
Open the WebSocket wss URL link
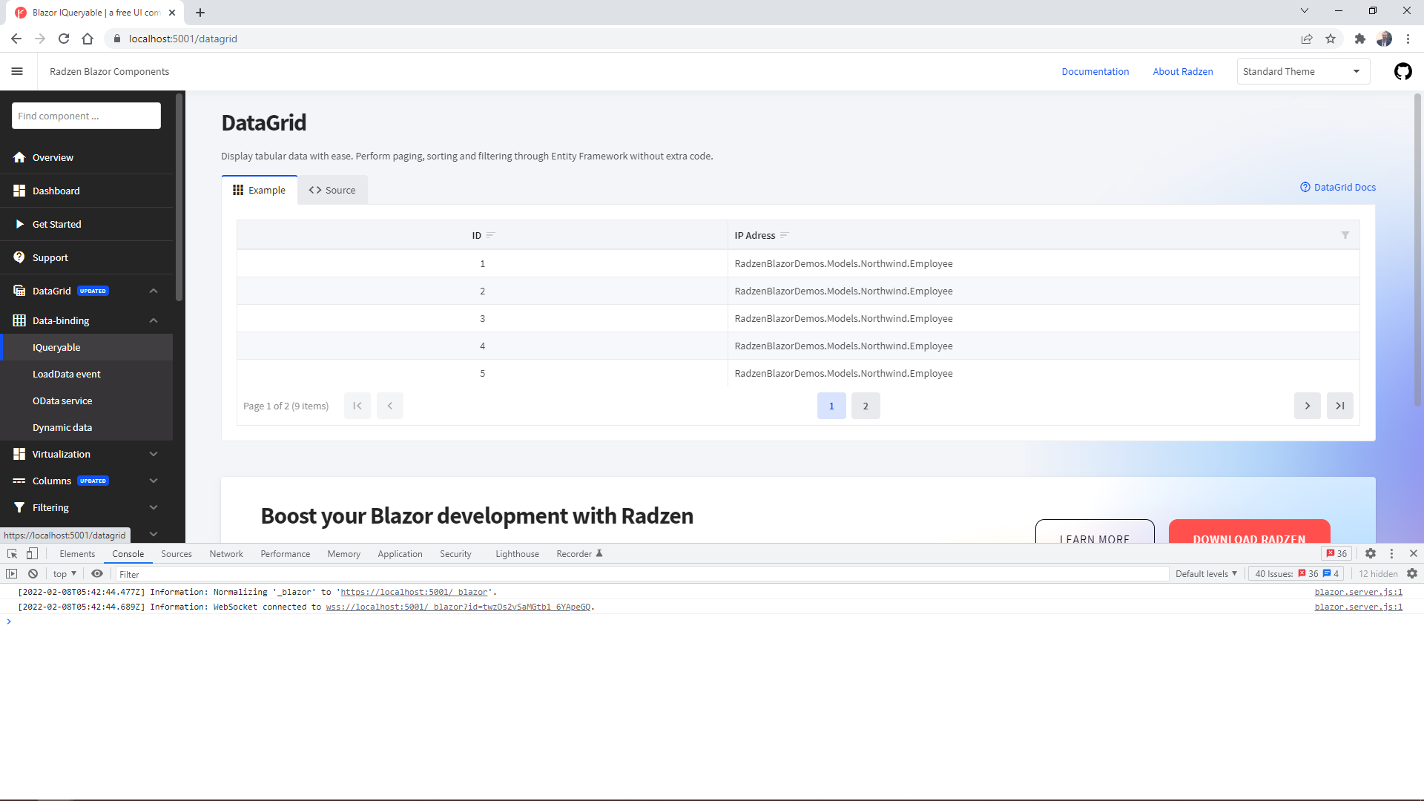coord(458,607)
